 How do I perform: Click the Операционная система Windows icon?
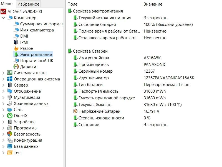coord(10,79)
